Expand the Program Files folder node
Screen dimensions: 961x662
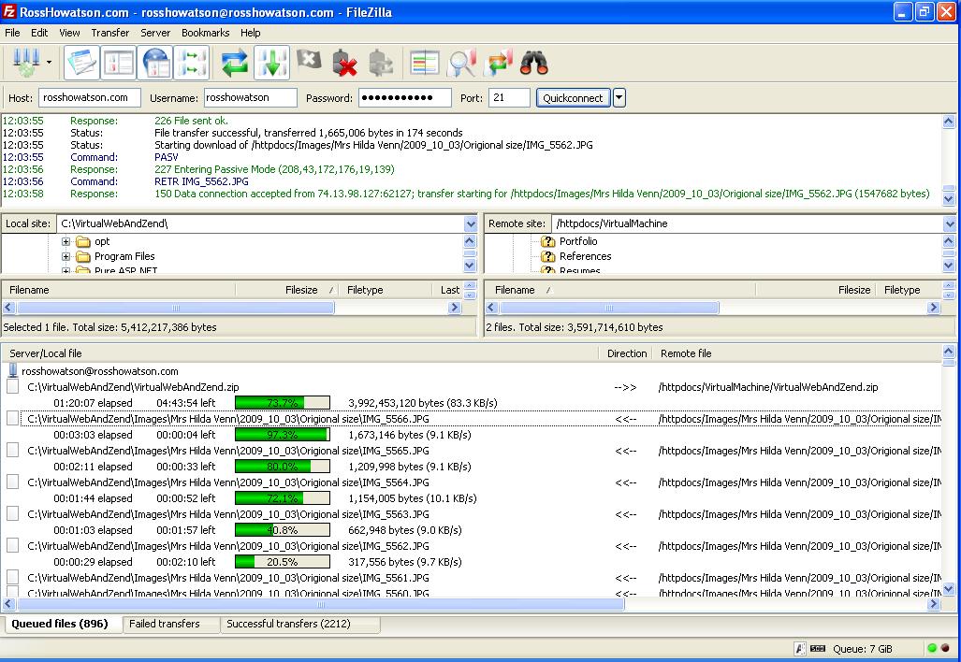coord(66,256)
